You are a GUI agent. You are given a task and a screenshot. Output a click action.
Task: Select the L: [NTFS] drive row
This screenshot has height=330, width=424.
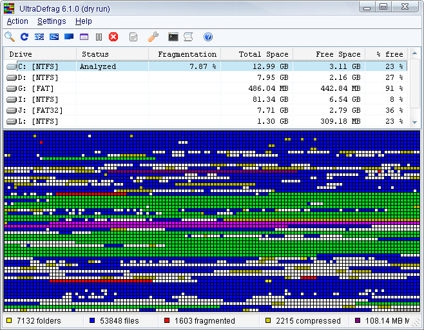tap(206, 121)
